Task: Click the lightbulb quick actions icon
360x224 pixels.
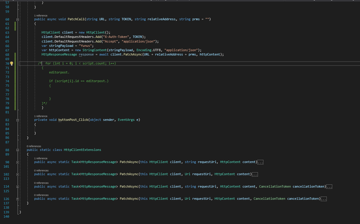Action: (12, 63)
